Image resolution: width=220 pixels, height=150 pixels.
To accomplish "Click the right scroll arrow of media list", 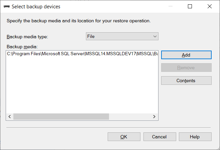I will point(154,117).
